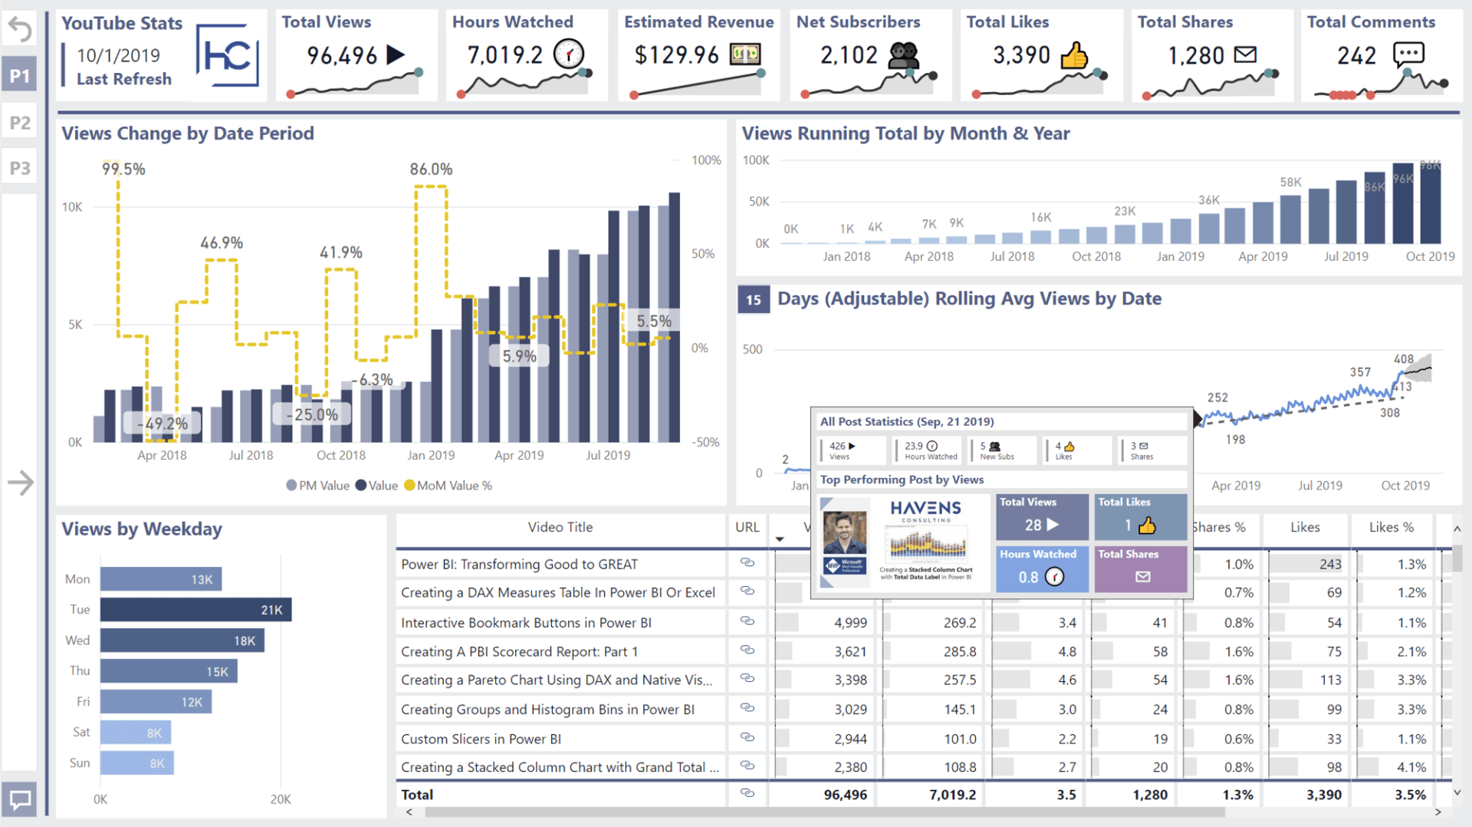Click the 15 days rolling average box
This screenshot has height=827, width=1472.
point(753,300)
